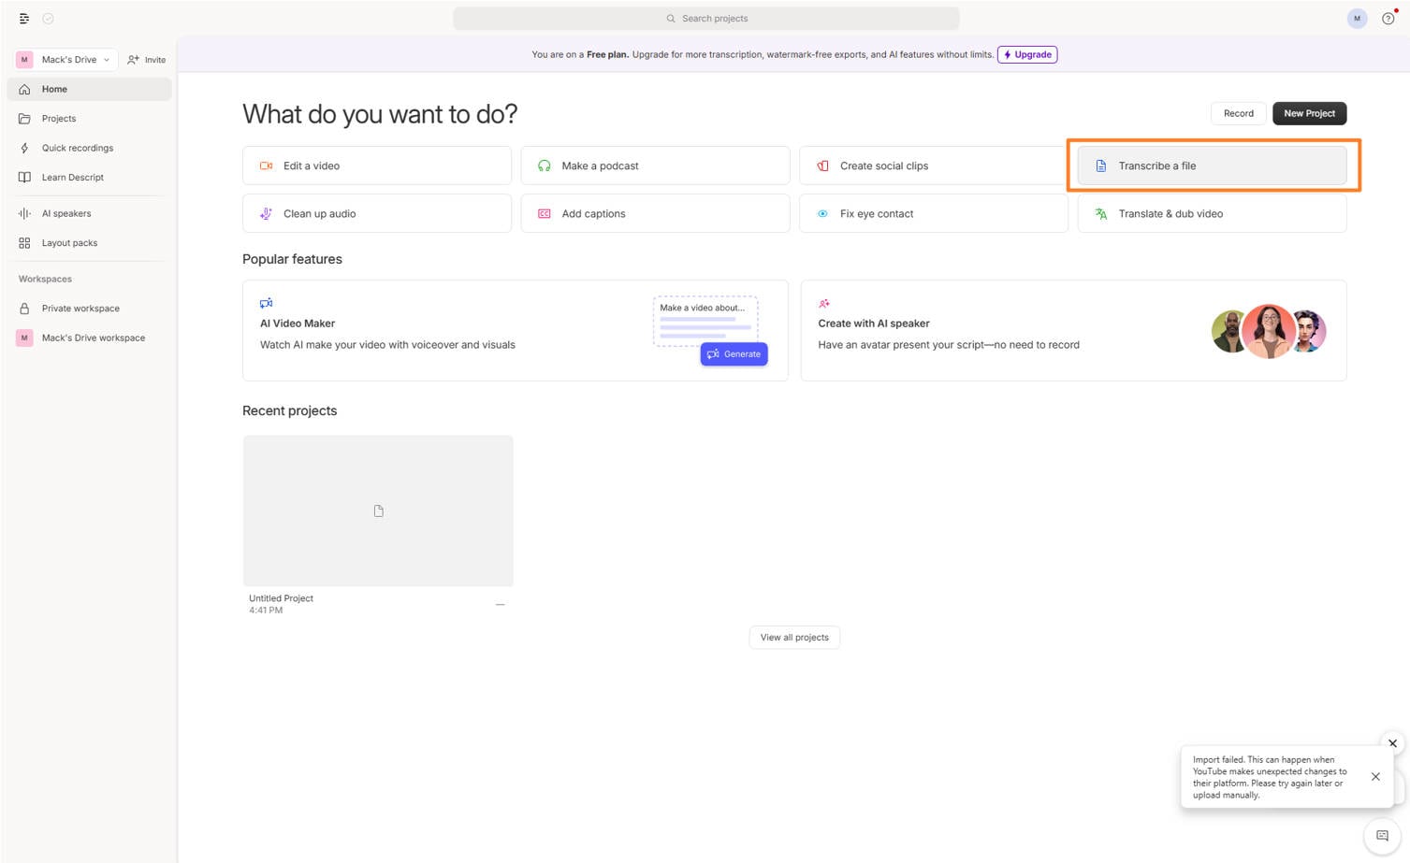Open Projects in sidebar
The height and width of the screenshot is (863, 1410).
click(90, 119)
